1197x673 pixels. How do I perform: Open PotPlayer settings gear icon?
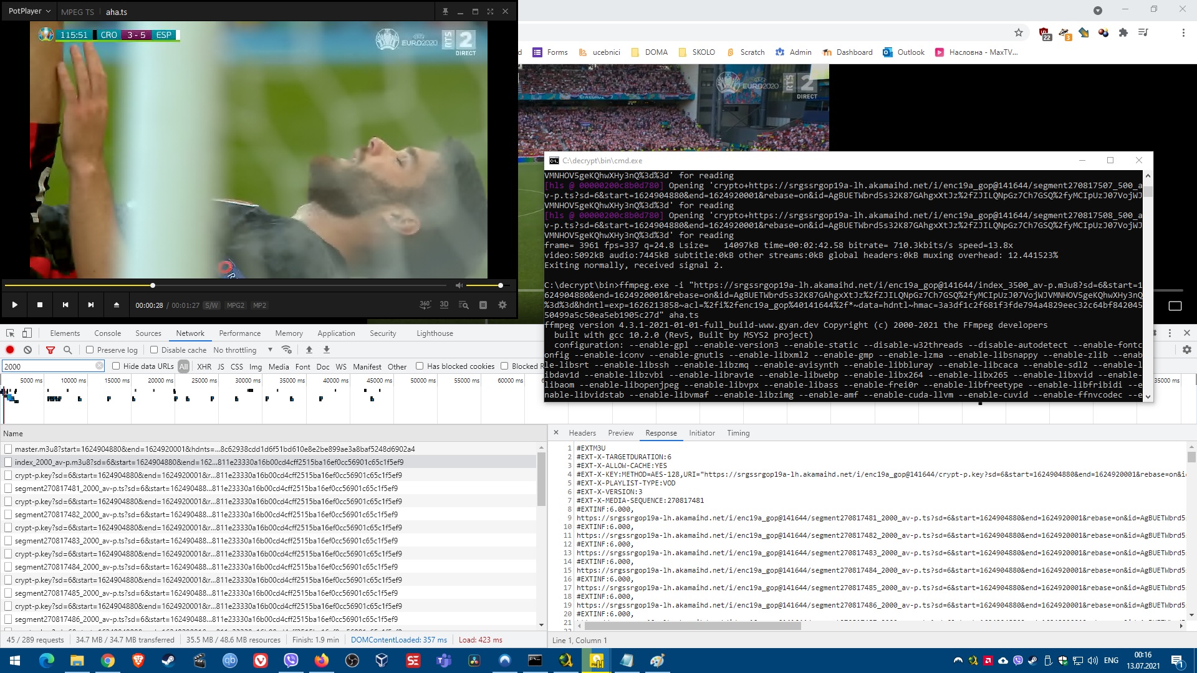[502, 305]
